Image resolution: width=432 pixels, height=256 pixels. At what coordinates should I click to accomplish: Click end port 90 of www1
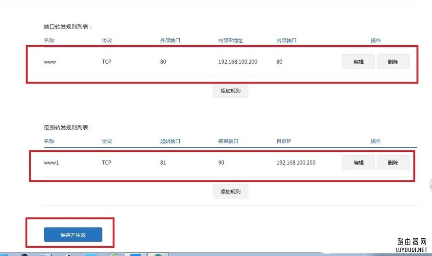tap(221, 162)
